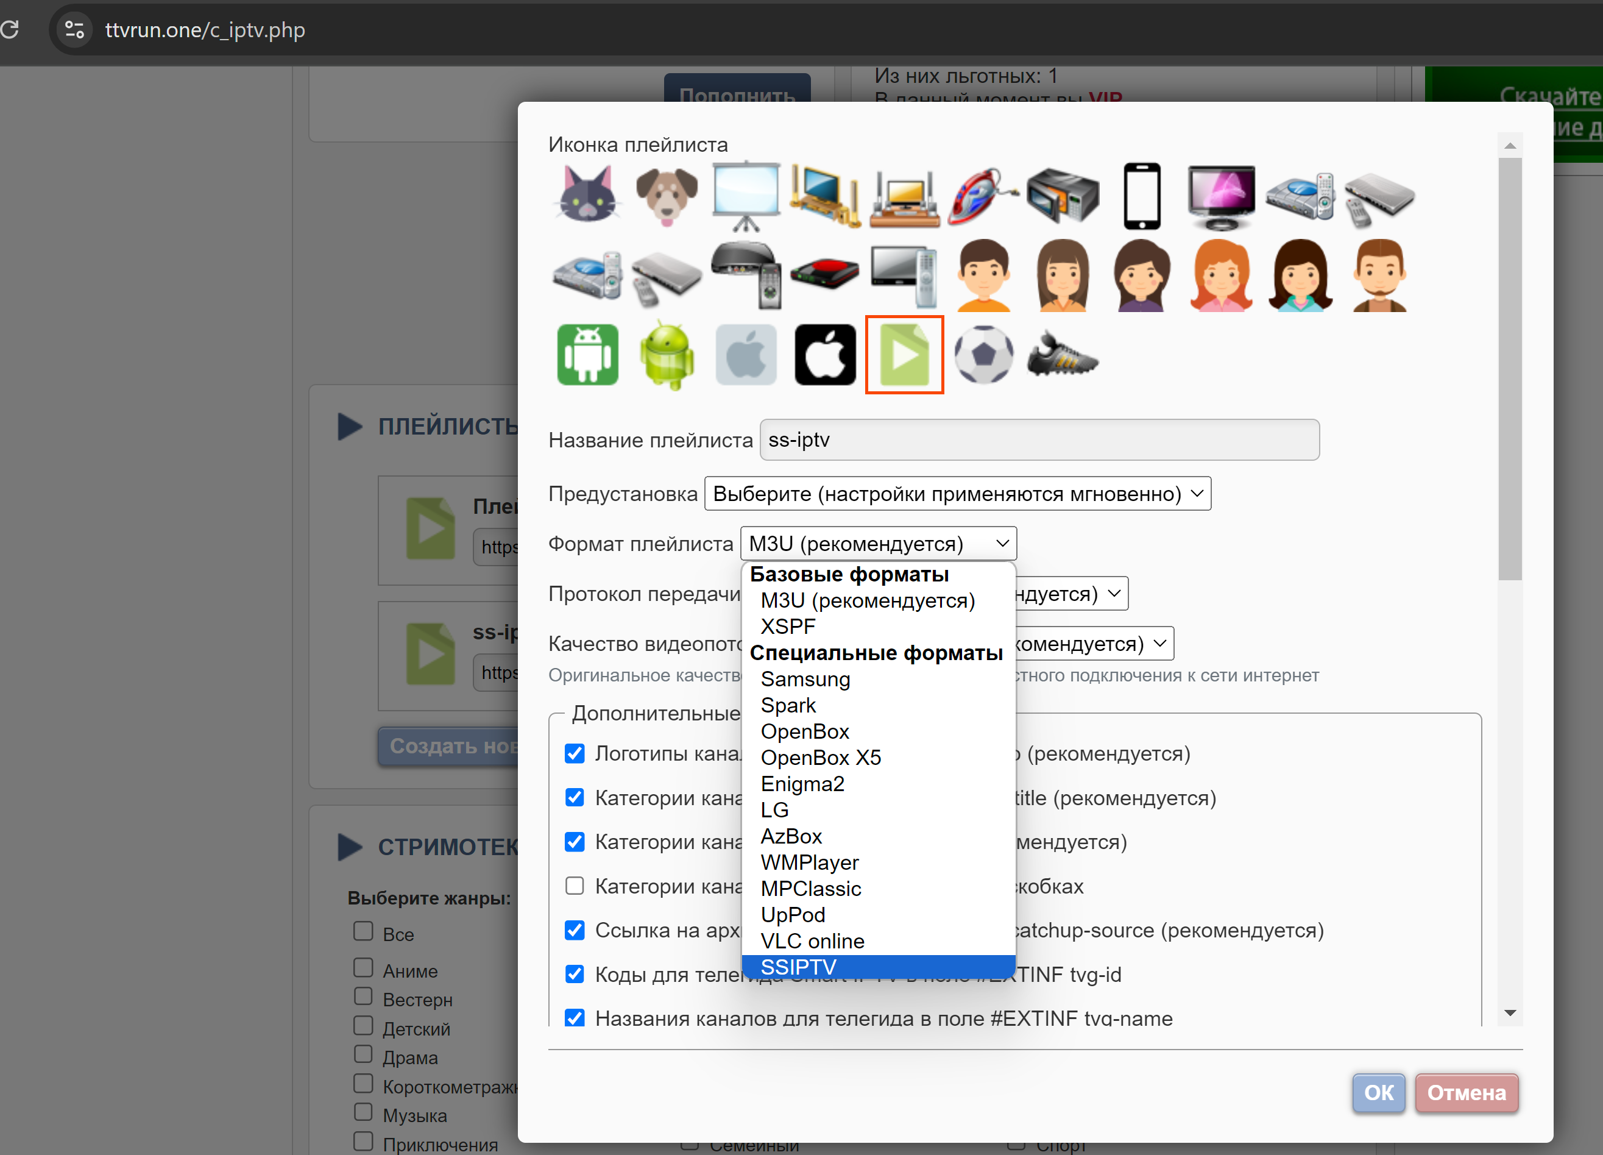This screenshot has width=1603, height=1155.
Task: Pick the black smartphone icon
Action: [x=1141, y=196]
